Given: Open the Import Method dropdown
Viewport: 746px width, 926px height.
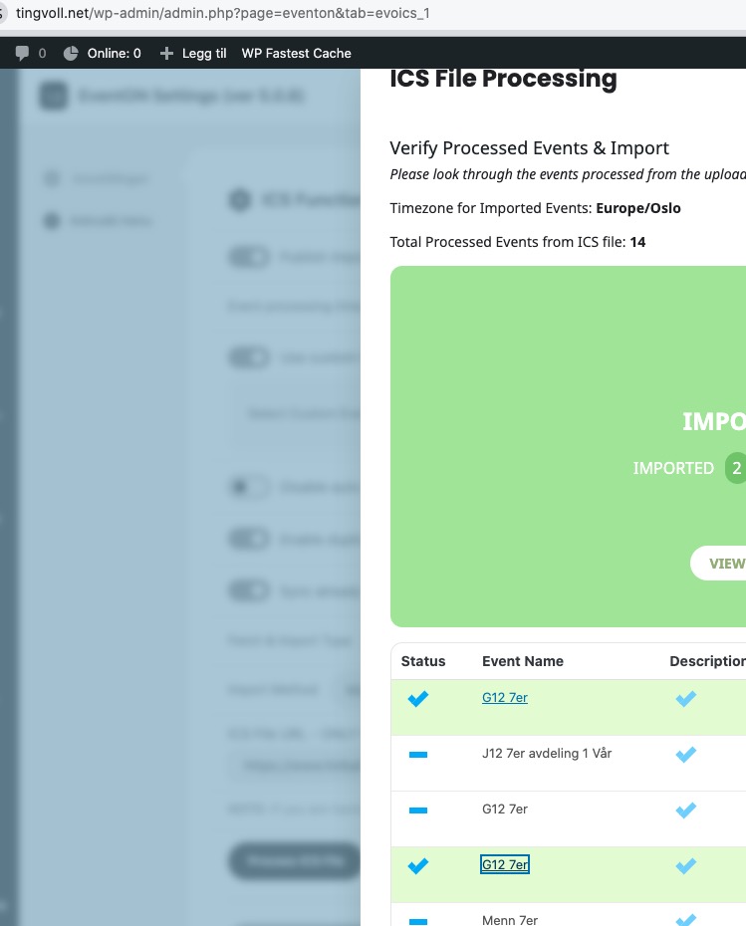Looking at the screenshot, I should click(349, 689).
